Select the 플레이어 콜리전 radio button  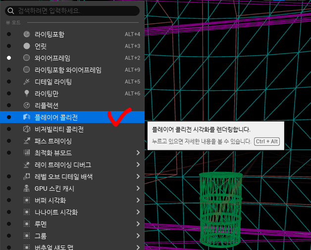click(x=9, y=117)
